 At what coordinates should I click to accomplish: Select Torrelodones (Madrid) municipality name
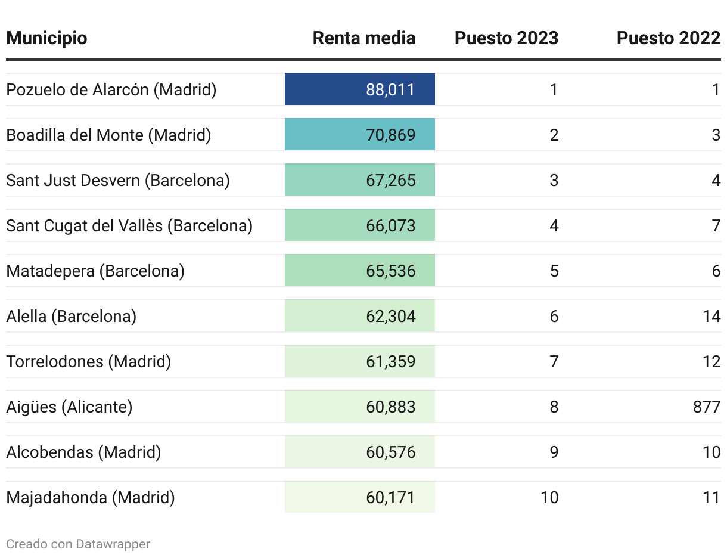click(x=88, y=361)
